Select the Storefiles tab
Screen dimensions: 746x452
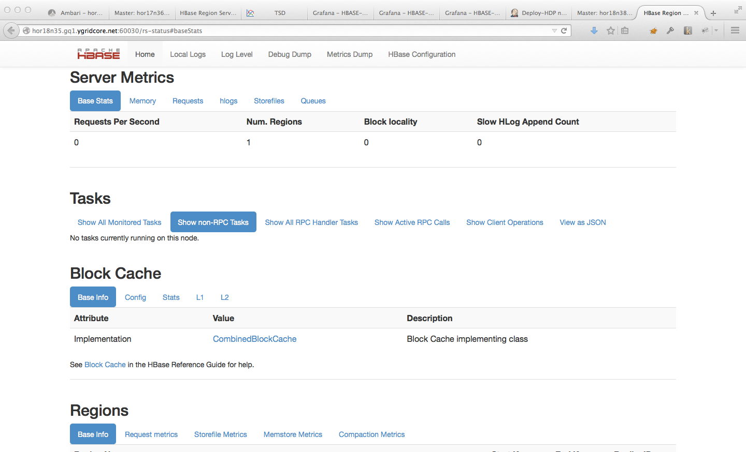point(269,101)
